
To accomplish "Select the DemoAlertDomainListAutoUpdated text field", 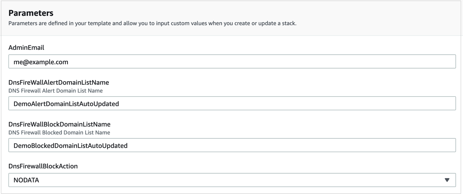I will point(65,103).
